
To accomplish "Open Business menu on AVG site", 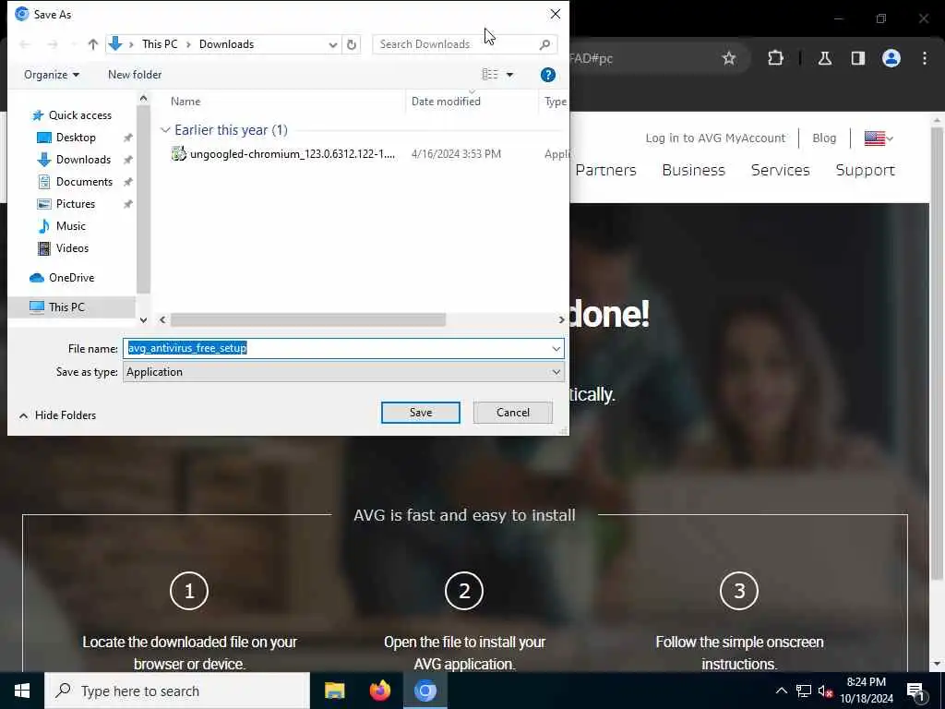I will (693, 171).
